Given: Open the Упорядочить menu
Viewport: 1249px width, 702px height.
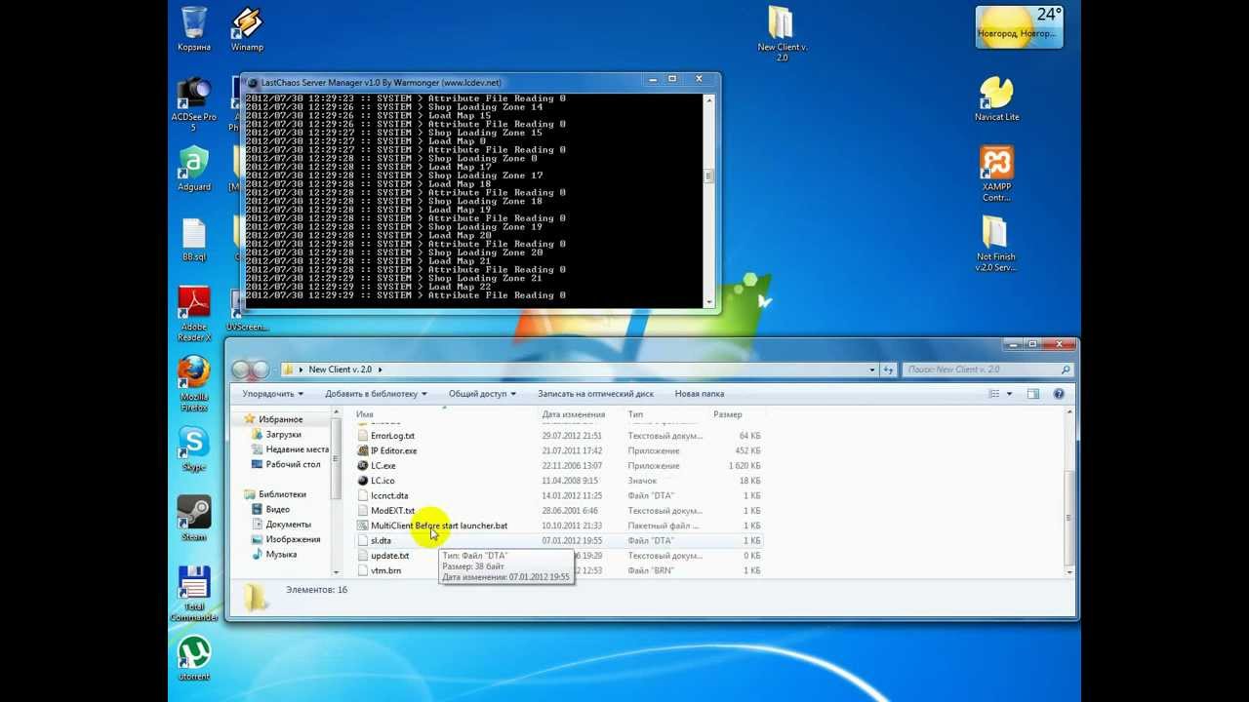Looking at the screenshot, I should (x=272, y=394).
